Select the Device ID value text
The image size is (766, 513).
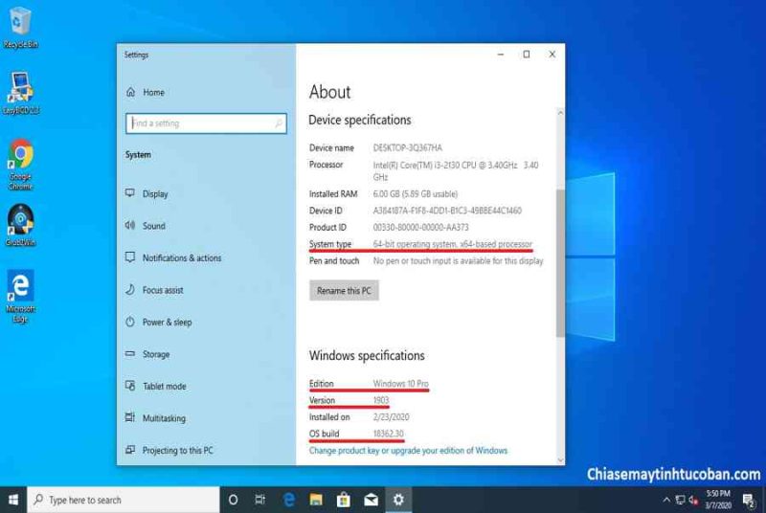click(x=447, y=211)
